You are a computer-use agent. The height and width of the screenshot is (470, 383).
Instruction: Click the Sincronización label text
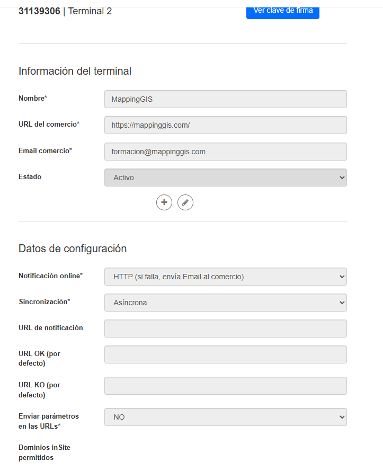[44, 302]
